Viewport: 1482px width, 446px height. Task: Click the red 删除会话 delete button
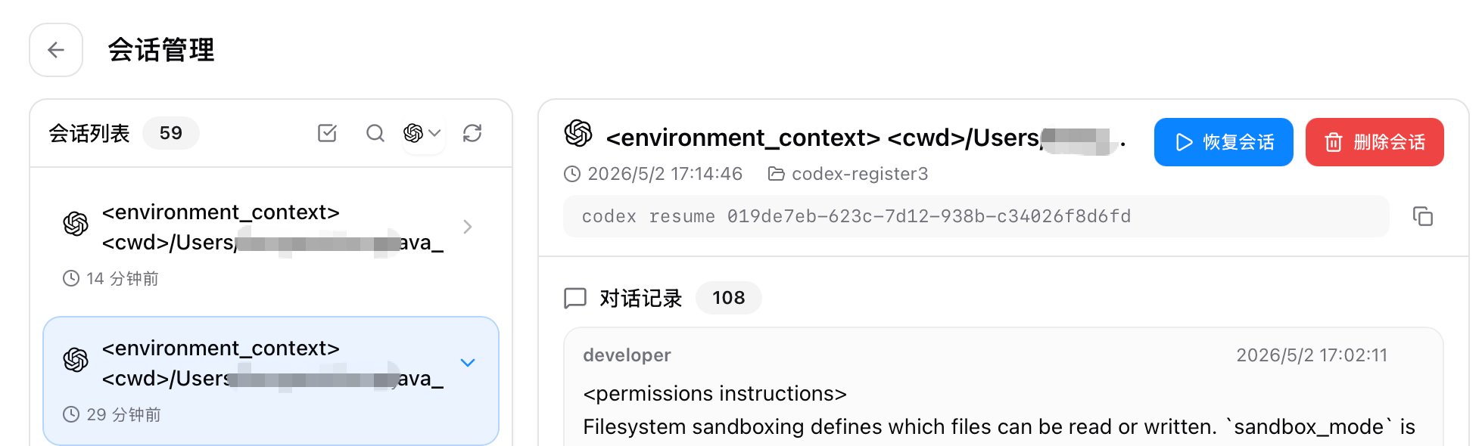click(1375, 142)
